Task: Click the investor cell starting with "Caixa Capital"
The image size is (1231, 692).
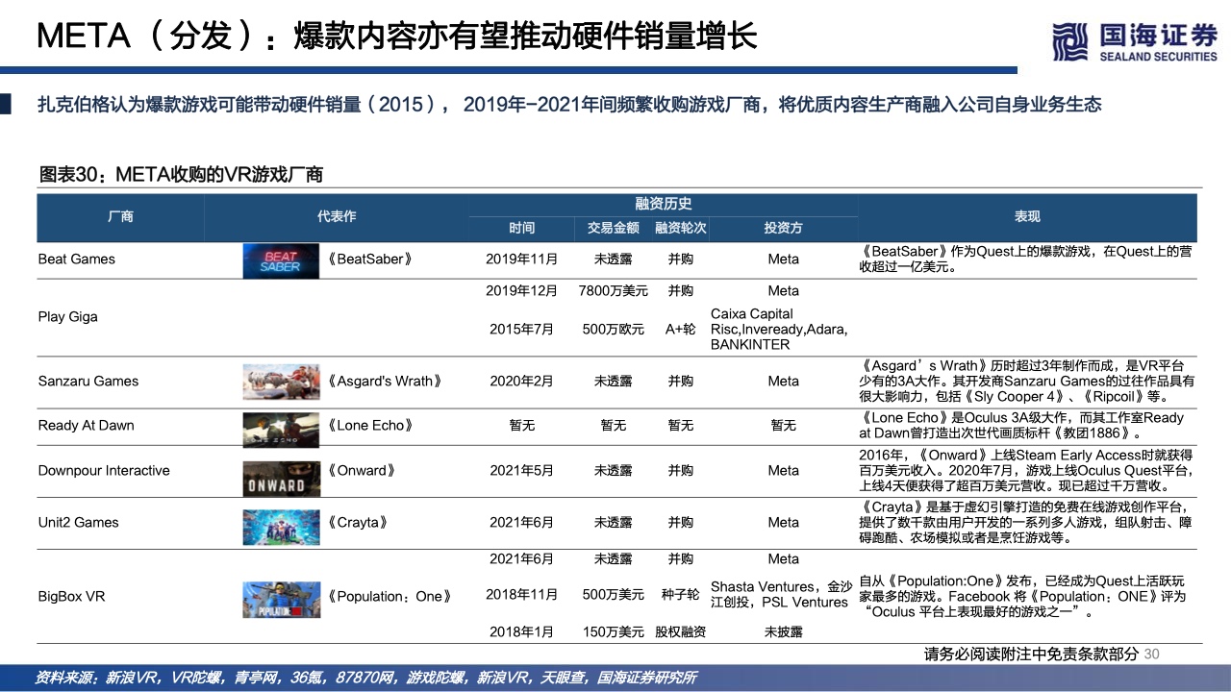Action: (779, 330)
